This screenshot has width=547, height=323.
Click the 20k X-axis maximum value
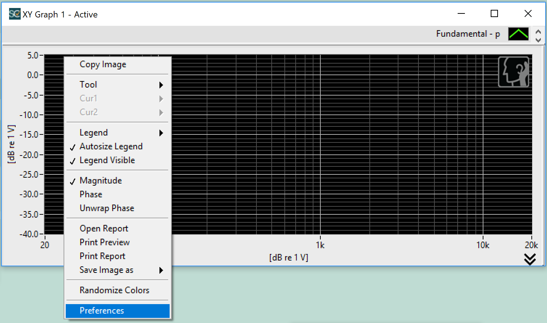tap(531, 245)
